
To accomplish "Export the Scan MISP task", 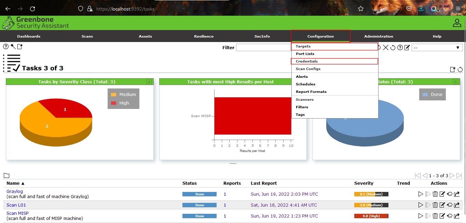I will [457, 216].
